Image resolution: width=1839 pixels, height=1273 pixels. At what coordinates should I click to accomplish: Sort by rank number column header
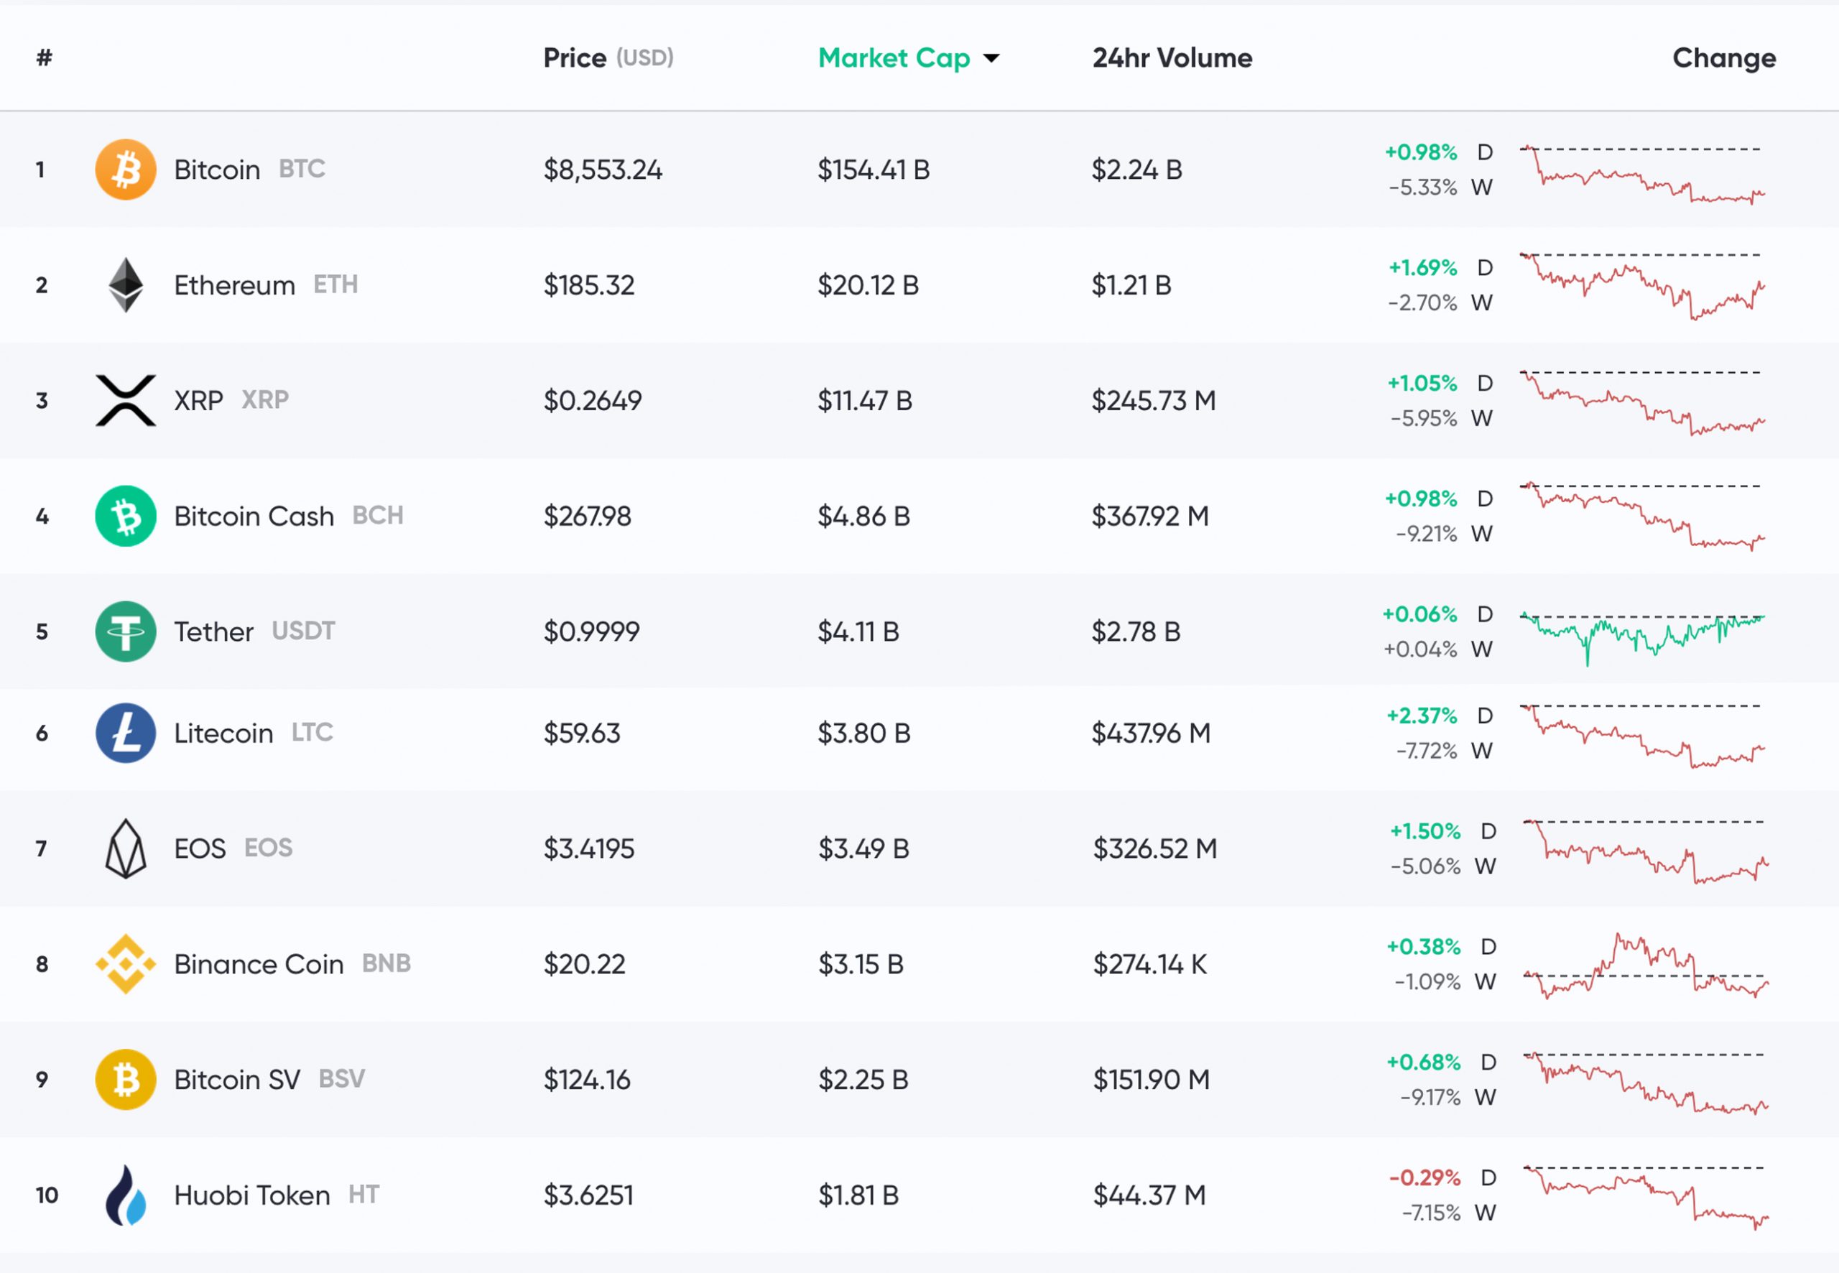(44, 57)
